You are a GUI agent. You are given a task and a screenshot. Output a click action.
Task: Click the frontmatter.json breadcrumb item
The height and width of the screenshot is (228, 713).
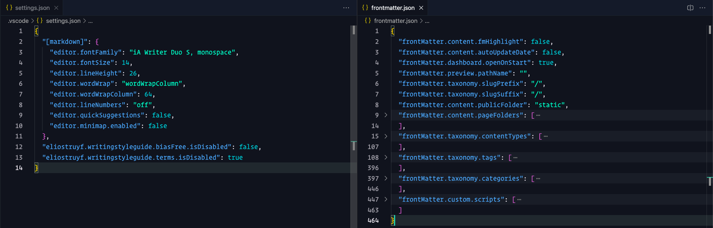pyautogui.click(x=396, y=21)
